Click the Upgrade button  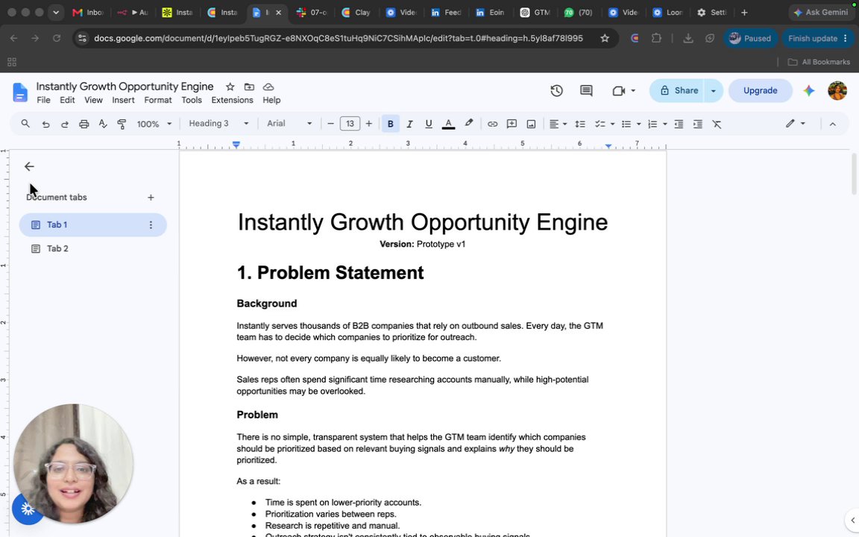point(760,90)
